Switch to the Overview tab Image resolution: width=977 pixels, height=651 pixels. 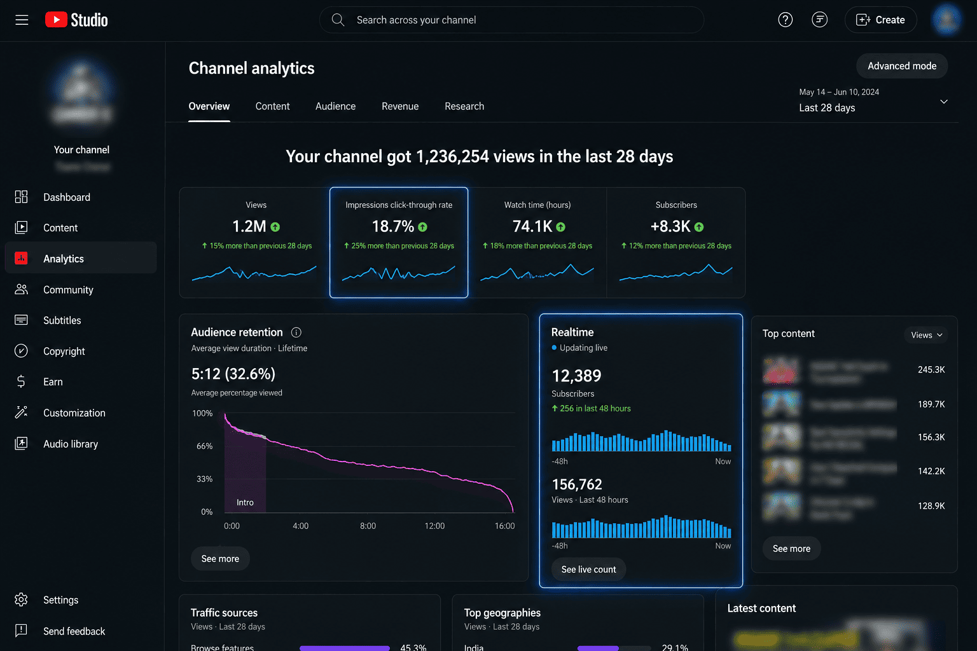(209, 106)
